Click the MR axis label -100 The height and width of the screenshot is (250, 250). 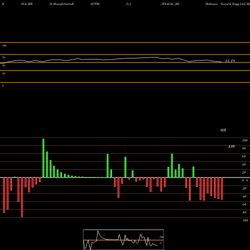[x=244, y=220]
